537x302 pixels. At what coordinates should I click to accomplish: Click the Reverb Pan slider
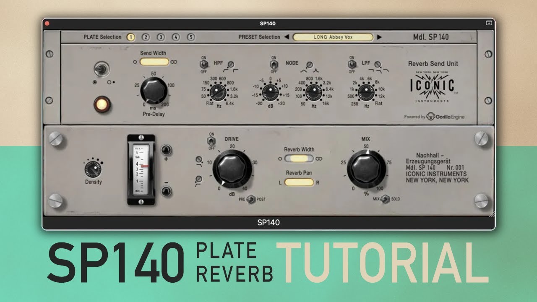[299, 182]
